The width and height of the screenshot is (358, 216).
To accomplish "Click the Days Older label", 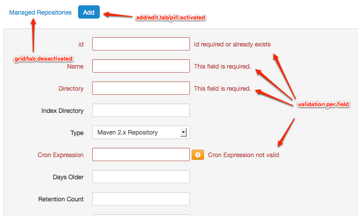I will pyautogui.click(x=68, y=177).
